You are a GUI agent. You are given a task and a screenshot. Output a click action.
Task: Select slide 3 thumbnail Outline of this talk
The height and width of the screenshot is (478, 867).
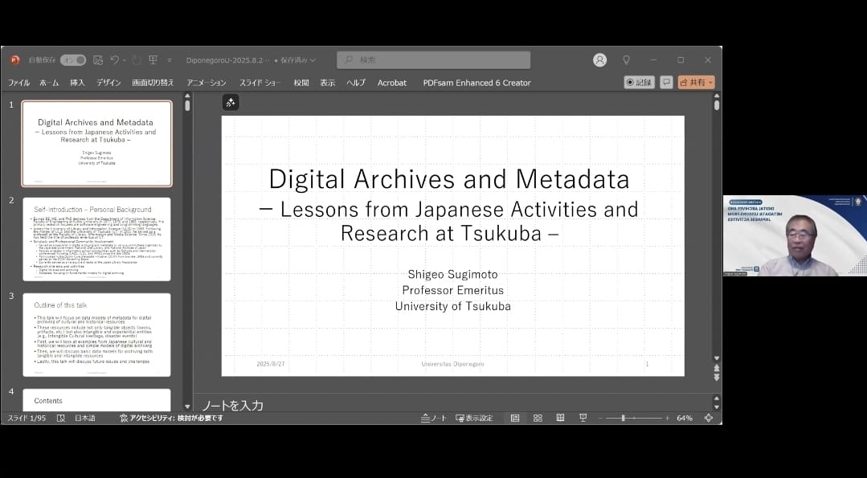[96, 334]
